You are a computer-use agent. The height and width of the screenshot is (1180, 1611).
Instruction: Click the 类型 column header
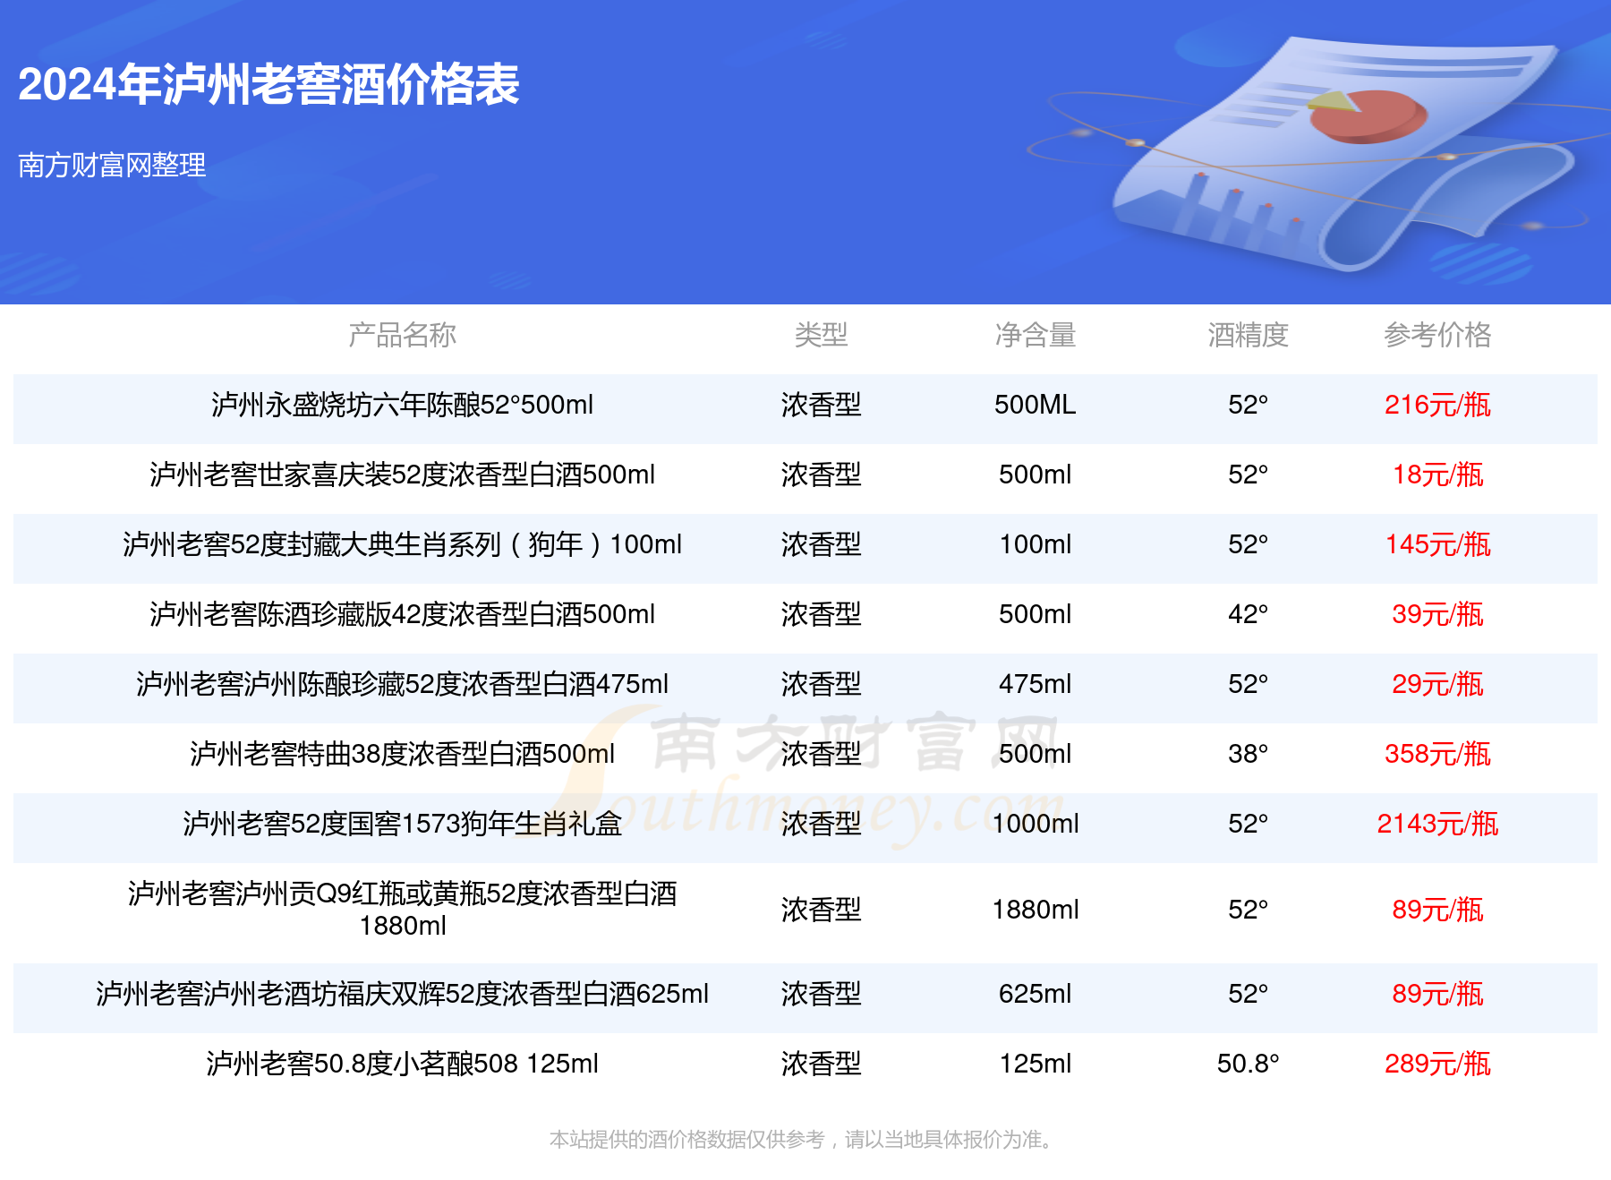tap(821, 335)
